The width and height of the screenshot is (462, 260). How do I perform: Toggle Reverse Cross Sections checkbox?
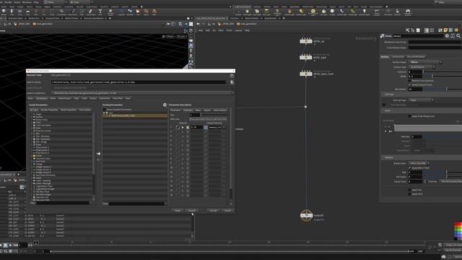tap(409, 80)
